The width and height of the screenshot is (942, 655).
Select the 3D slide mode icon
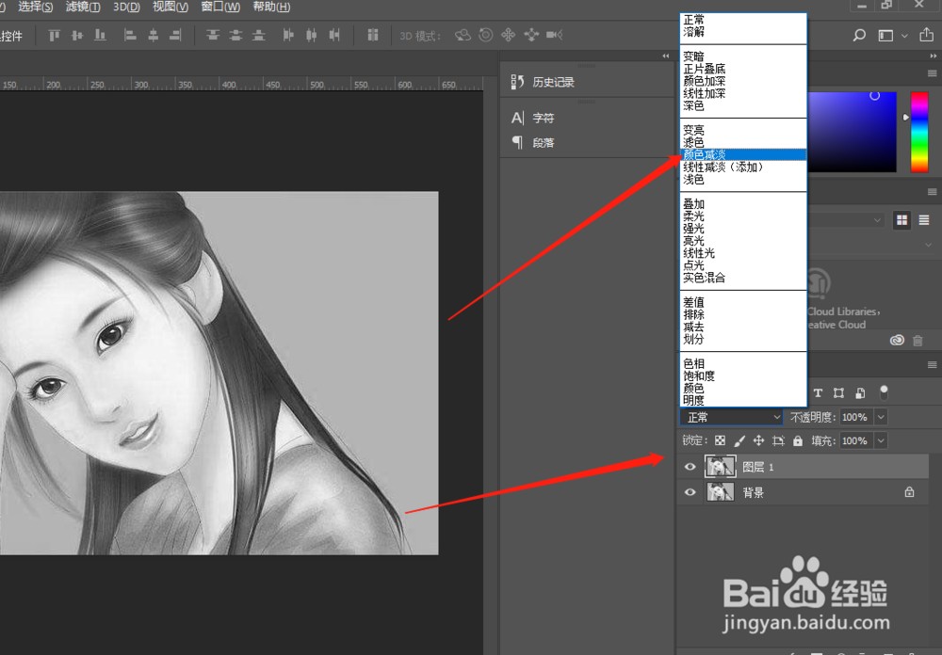(x=531, y=35)
